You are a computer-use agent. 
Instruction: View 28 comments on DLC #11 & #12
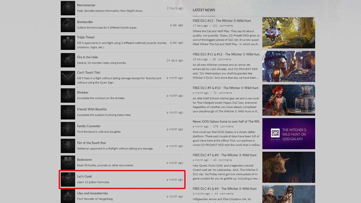(x=222, y=59)
